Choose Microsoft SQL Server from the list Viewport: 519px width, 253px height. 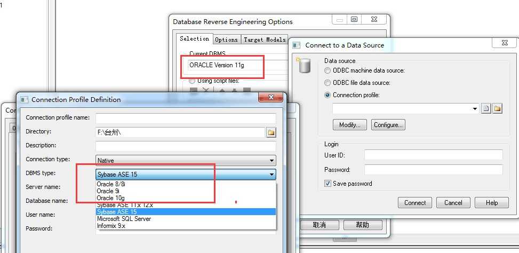(186, 219)
